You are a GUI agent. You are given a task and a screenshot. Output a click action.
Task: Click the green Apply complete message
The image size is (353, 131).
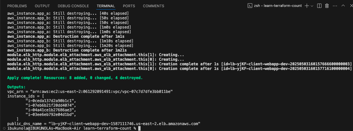tap(75, 78)
